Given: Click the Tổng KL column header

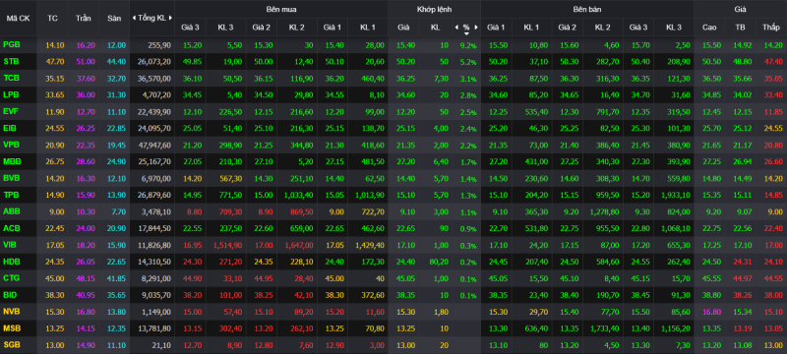Looking at the screenshot, I should [x=152, y=18].
